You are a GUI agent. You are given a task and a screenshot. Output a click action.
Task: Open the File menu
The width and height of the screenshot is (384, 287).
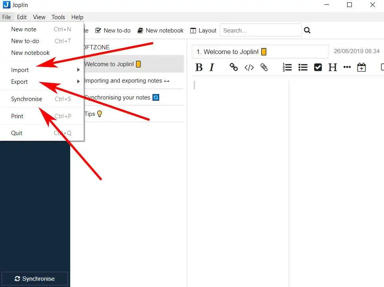(7, 17)
